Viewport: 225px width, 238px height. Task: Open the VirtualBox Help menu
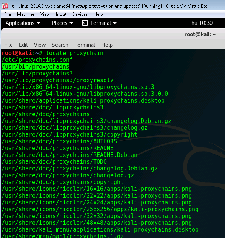(98, 14)
